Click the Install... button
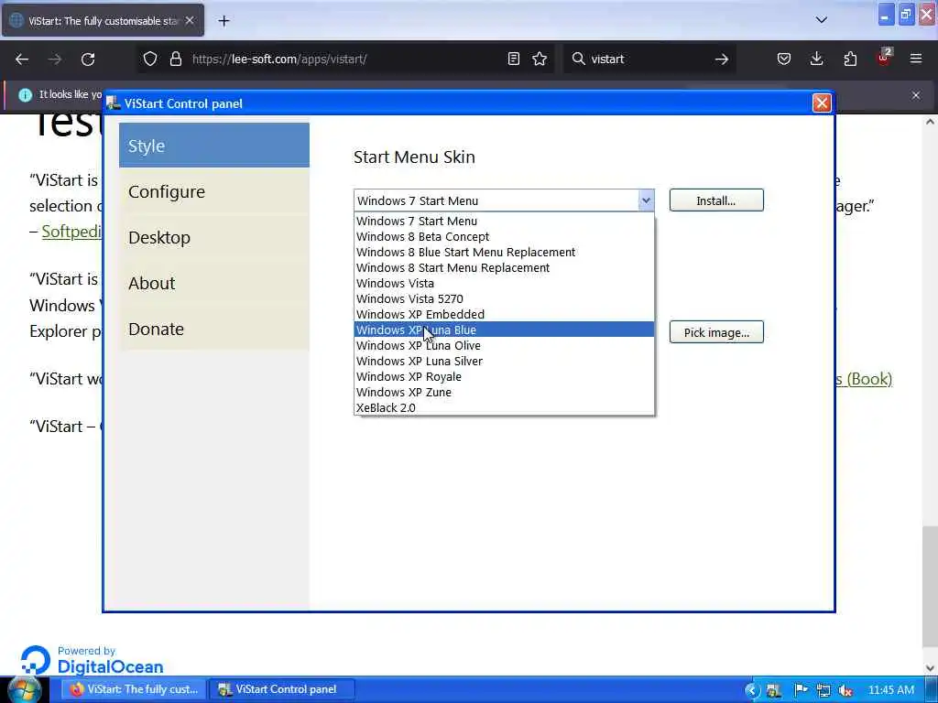Screen dimensions: 938x703 click(716, 200)
